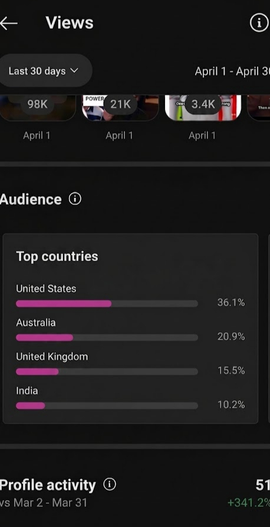Select the Australia progress bar
The width and height of the screenshot is (270, 527).
click(107, 338)
